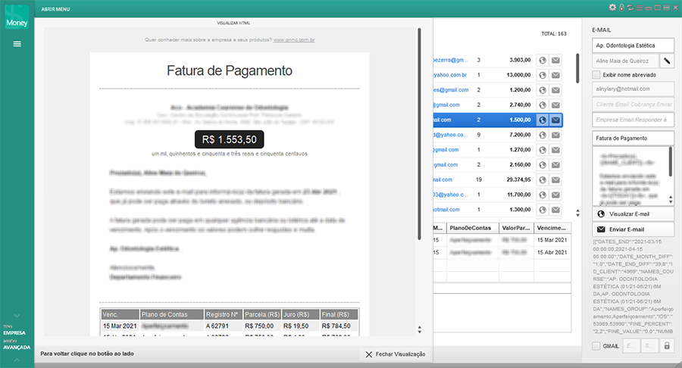Click the sync arrows icon in title bar
Viewport: 682px width, 368px height.
coord(630,8)
